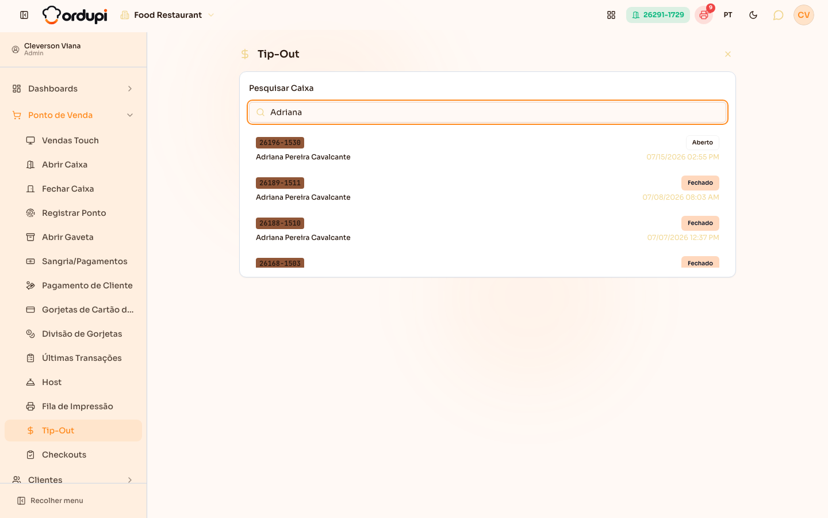Viewport: 828px width, 518px height.
Task: Click the Gorjetas de Cartão card icon
Action: [30, 310]
